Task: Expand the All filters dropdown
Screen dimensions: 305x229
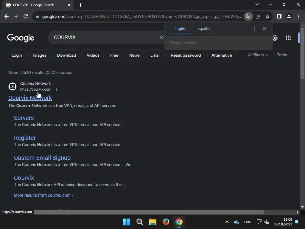Action: tap(258, 55)
